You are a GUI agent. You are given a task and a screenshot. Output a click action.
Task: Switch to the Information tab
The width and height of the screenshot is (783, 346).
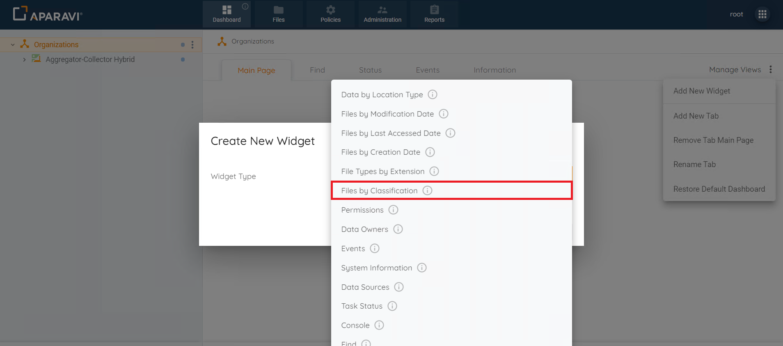click(x=494, y=70)
